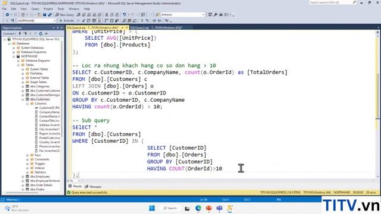
Task: Switch to the Results tab
Action: [x=75, y=186]
